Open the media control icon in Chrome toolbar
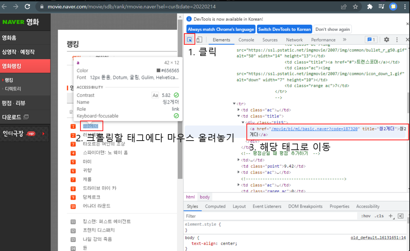 382,6
